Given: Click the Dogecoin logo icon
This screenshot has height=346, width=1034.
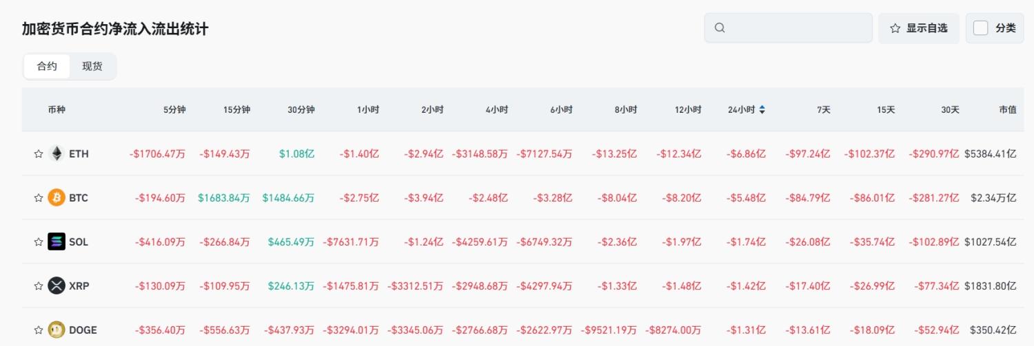Looking at the screenshot, I should pyautogui.click(x=57, y=330).
